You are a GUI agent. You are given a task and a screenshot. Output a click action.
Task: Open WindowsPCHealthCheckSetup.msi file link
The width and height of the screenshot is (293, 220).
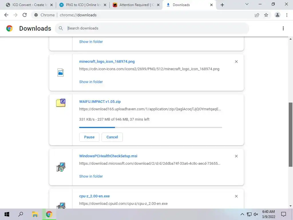pyautogui.click(x=108, y=156)
